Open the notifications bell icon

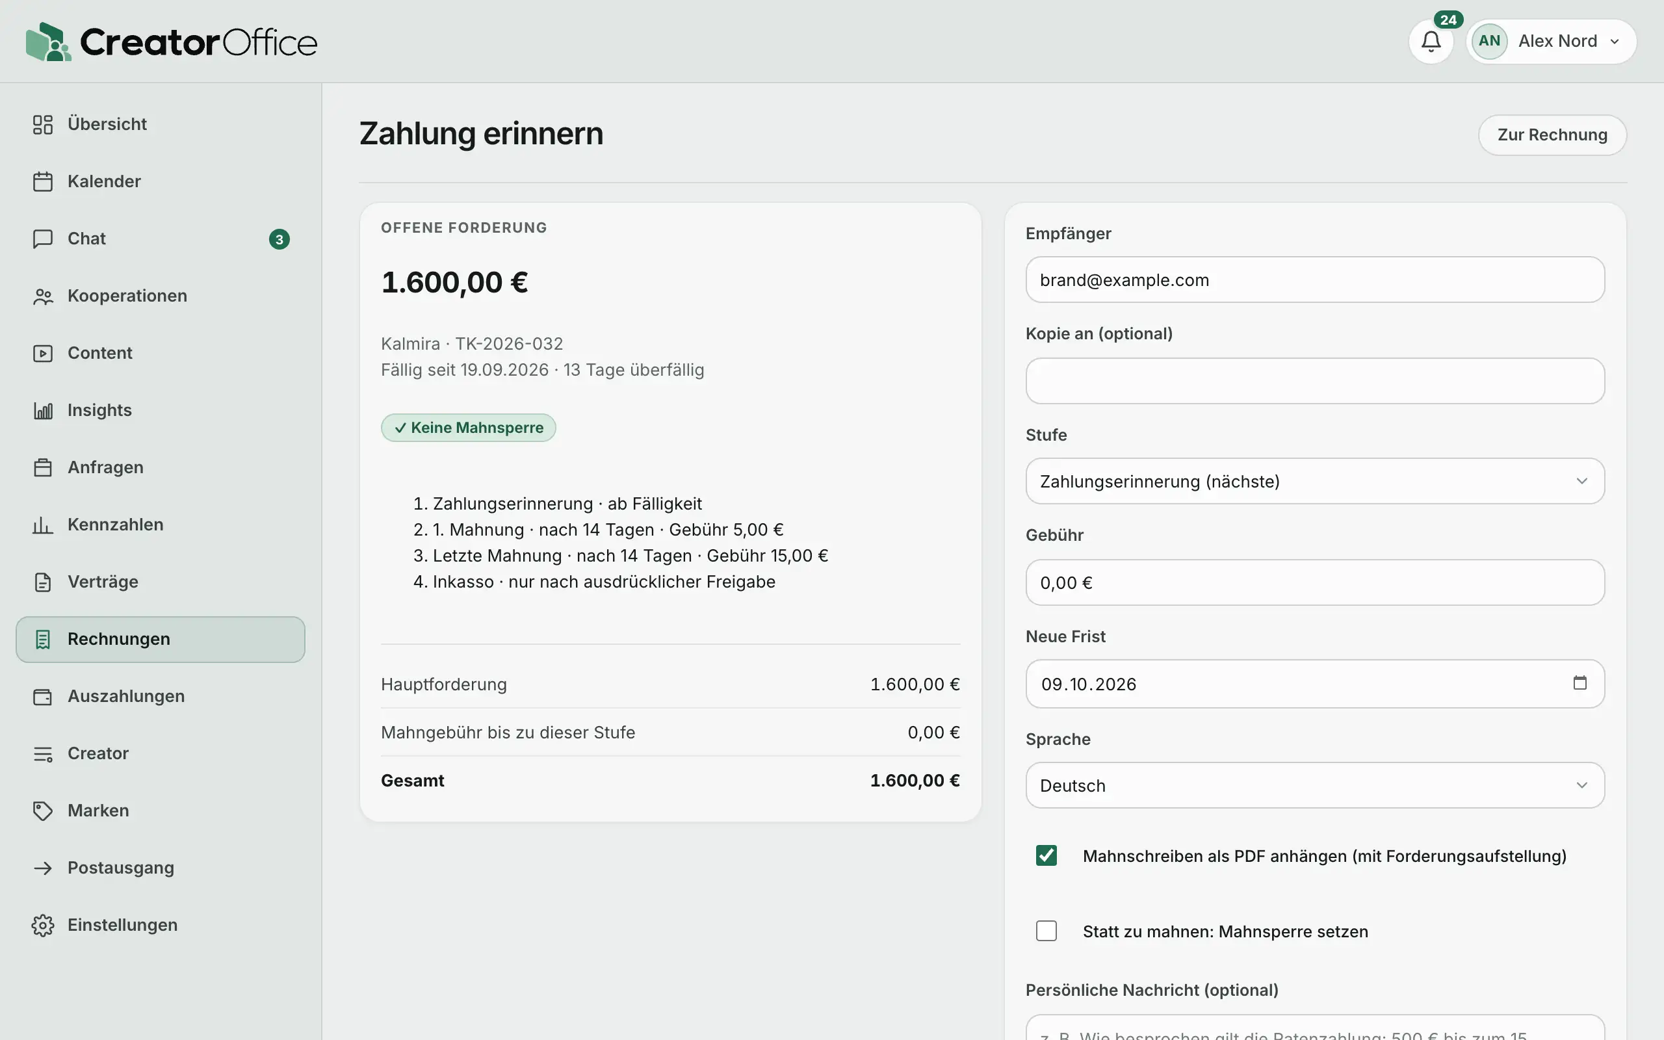click(x=1431, y=41)
